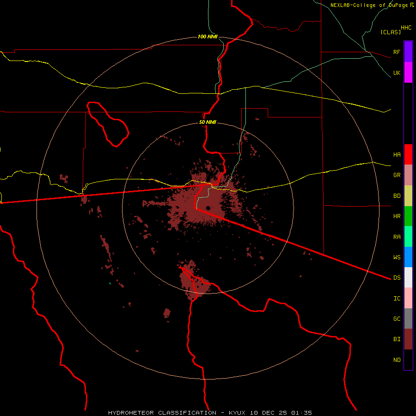Image resolution: width=416 pixels, height=416 pixels.
Task: Click the [CLAS] label
Action: pyautogui.click(x=391, y=32)
